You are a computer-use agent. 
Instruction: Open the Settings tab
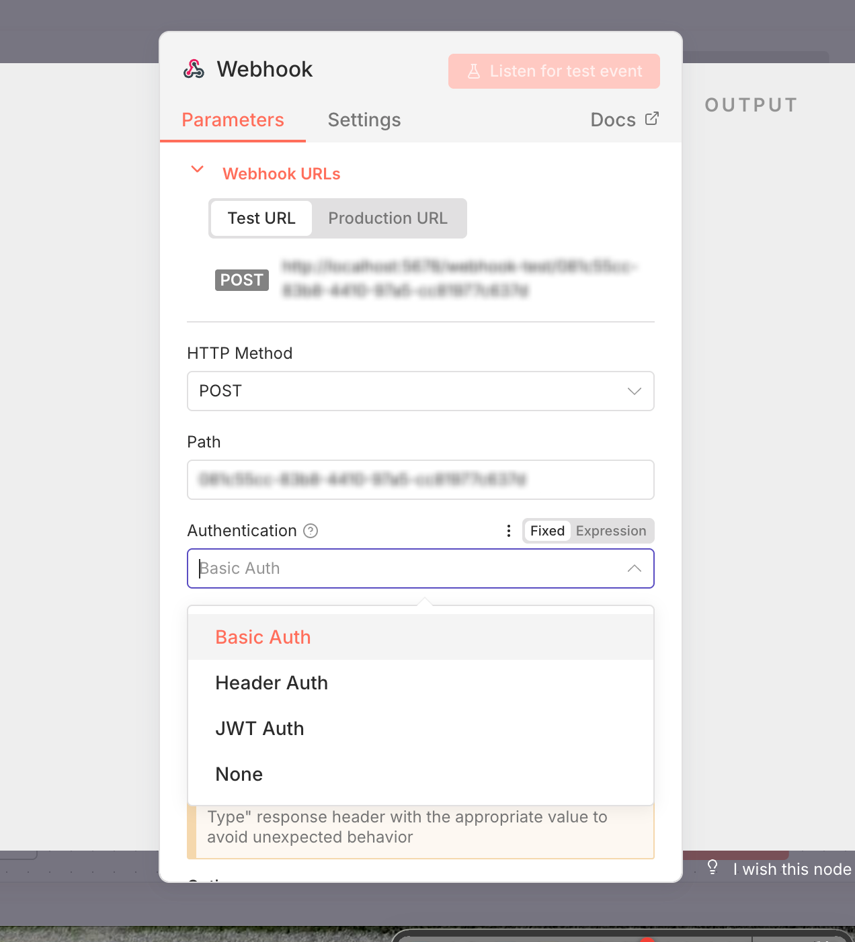point(364,120)
